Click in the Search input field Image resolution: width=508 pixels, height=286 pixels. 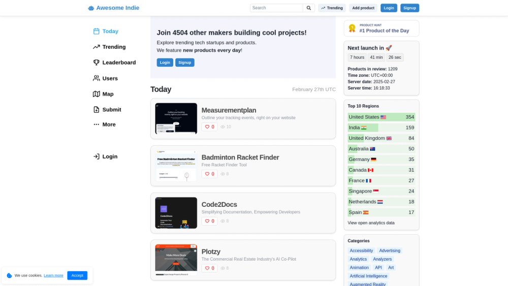pyautogui.click(x=276, y=8)
